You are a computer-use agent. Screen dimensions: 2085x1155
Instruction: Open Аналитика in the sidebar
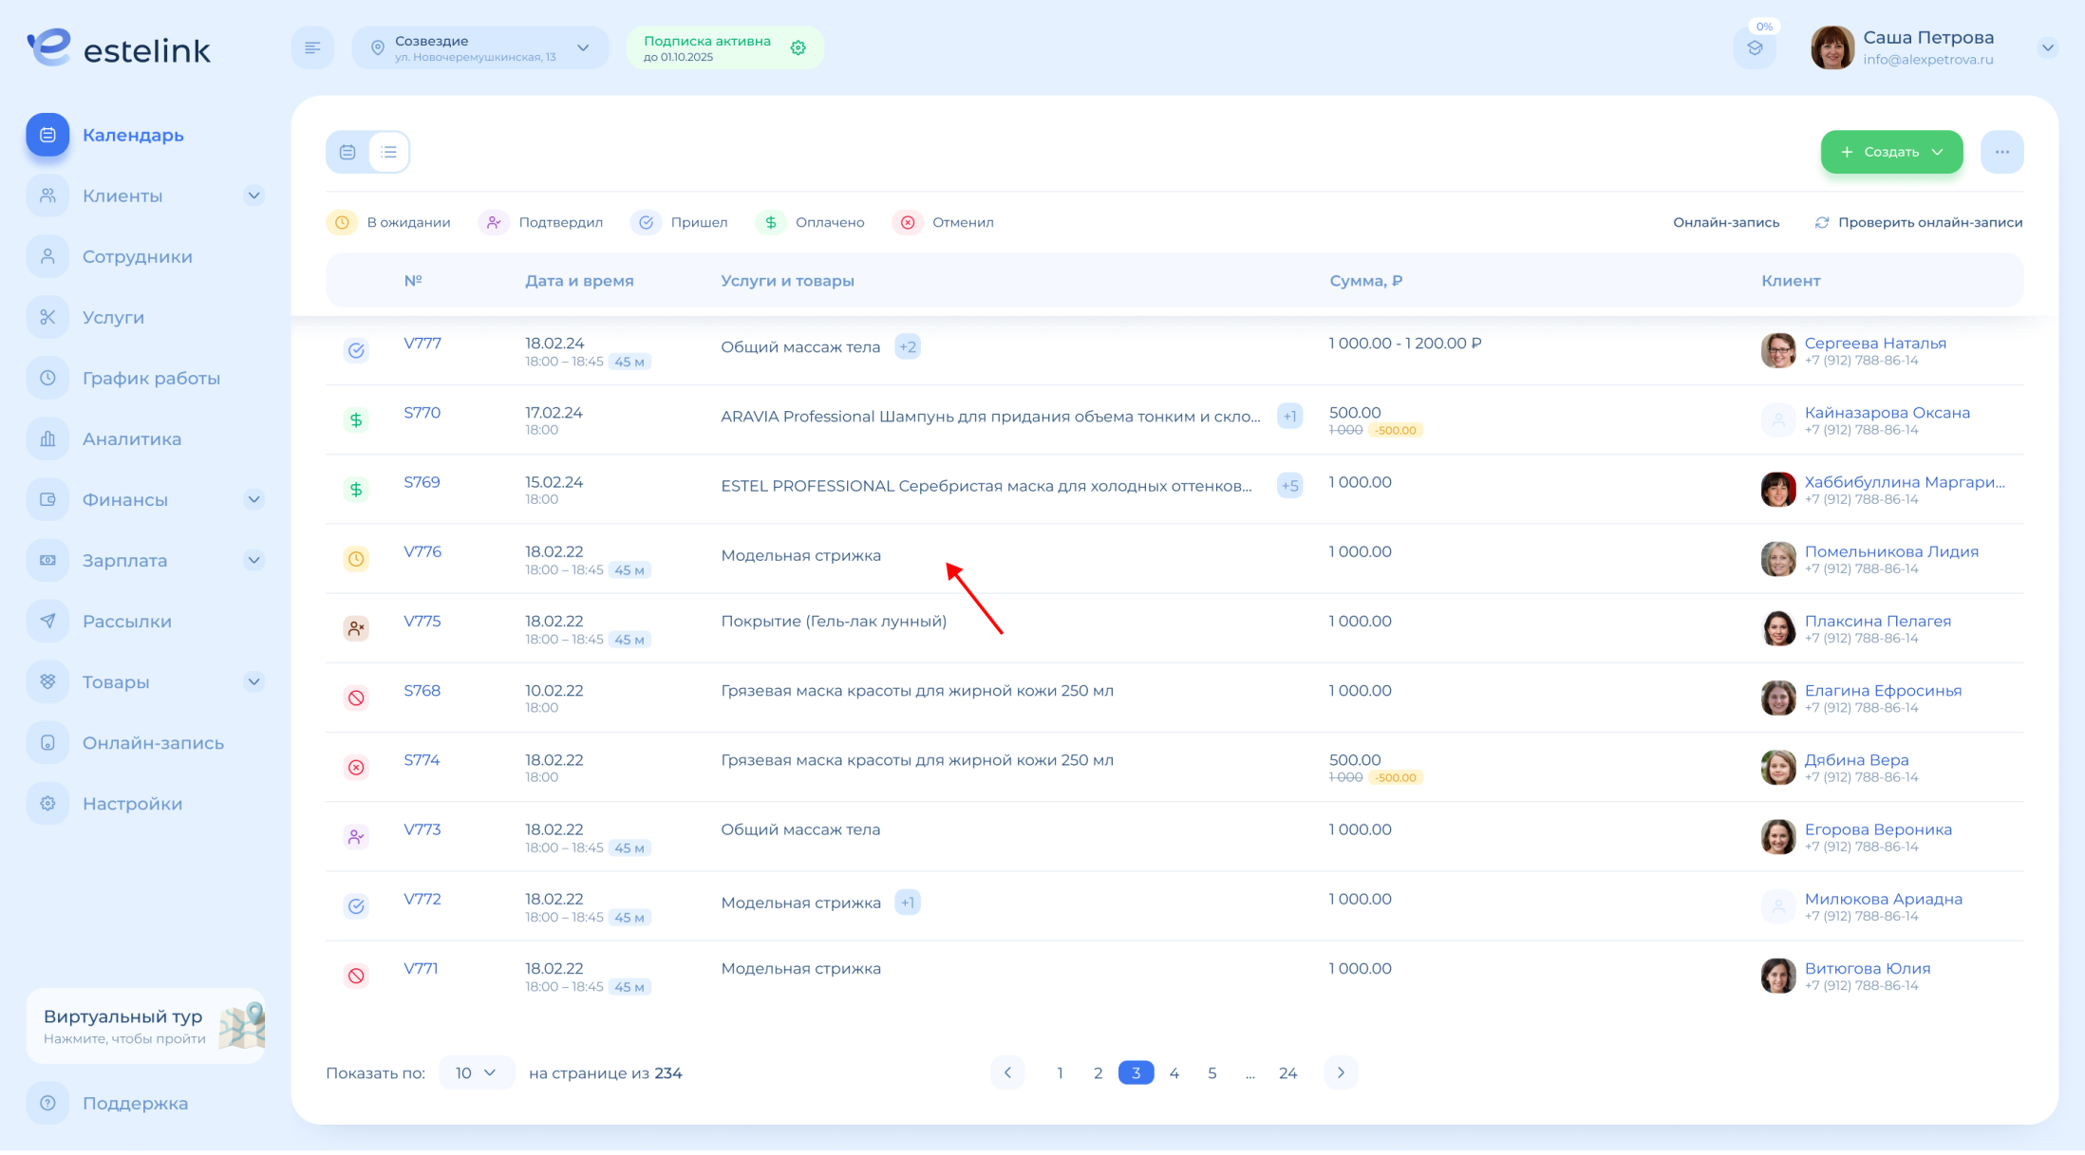point(131,438)
